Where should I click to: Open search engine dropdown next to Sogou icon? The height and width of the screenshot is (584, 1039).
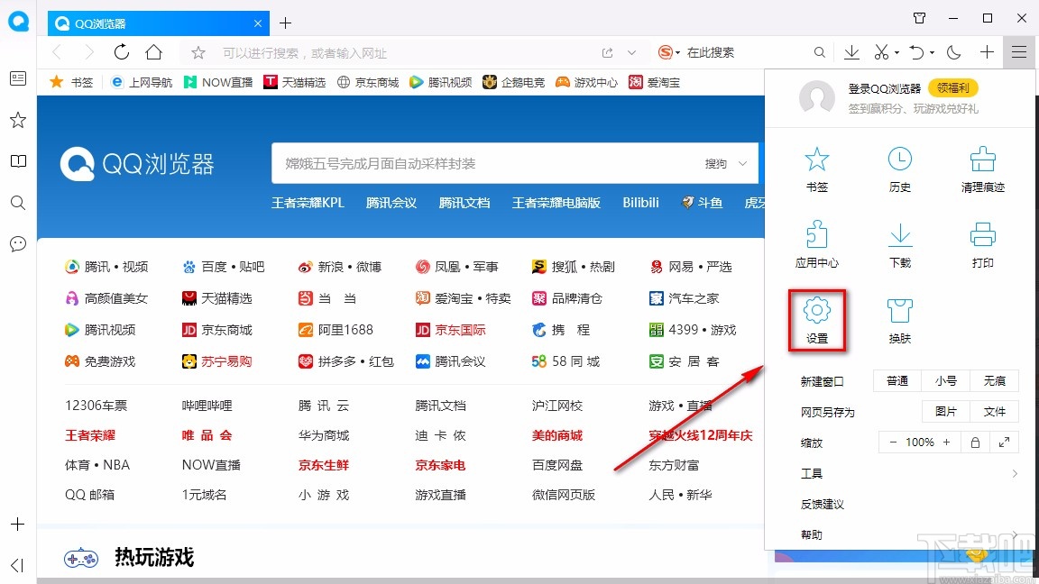pos(677,53)
